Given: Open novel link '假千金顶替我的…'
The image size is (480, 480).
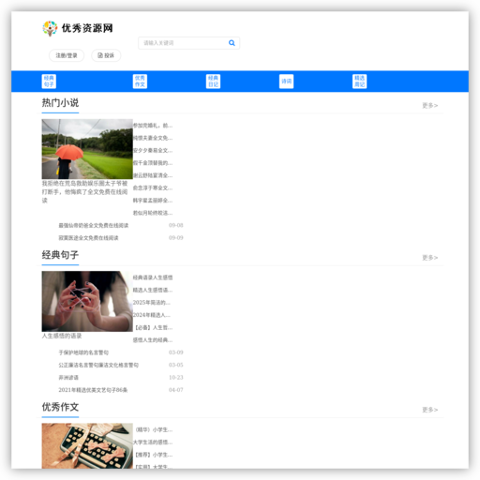Looking at the screenshot, I should (153, 163).
